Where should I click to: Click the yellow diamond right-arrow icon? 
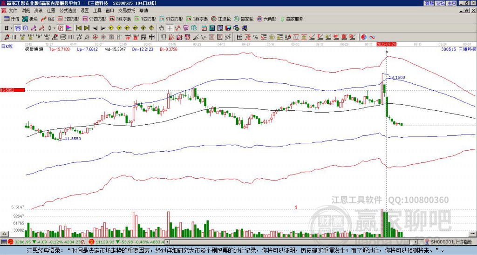pyautogui.click(x=119, y=28)
